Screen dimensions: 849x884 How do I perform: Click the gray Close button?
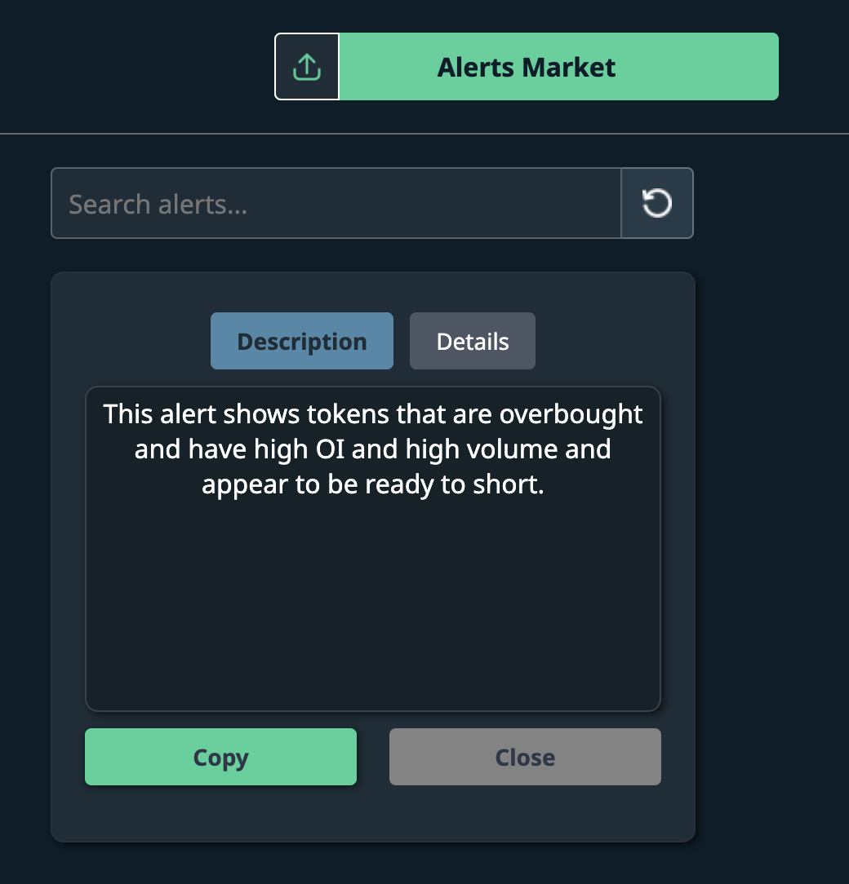coord(525,757)
